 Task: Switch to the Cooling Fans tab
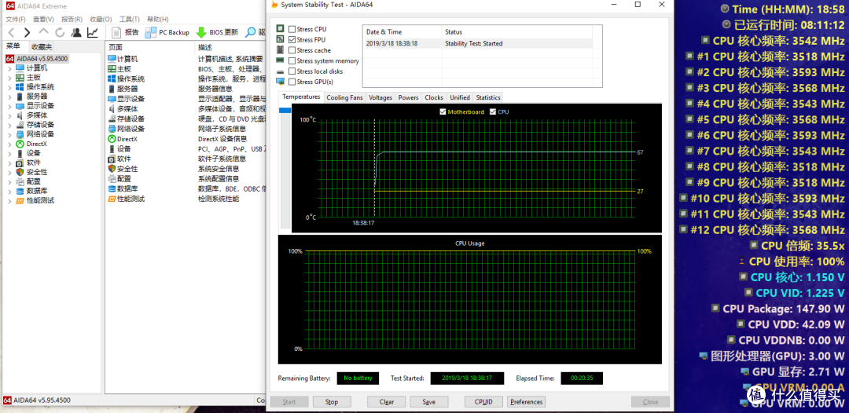(344, 98)
